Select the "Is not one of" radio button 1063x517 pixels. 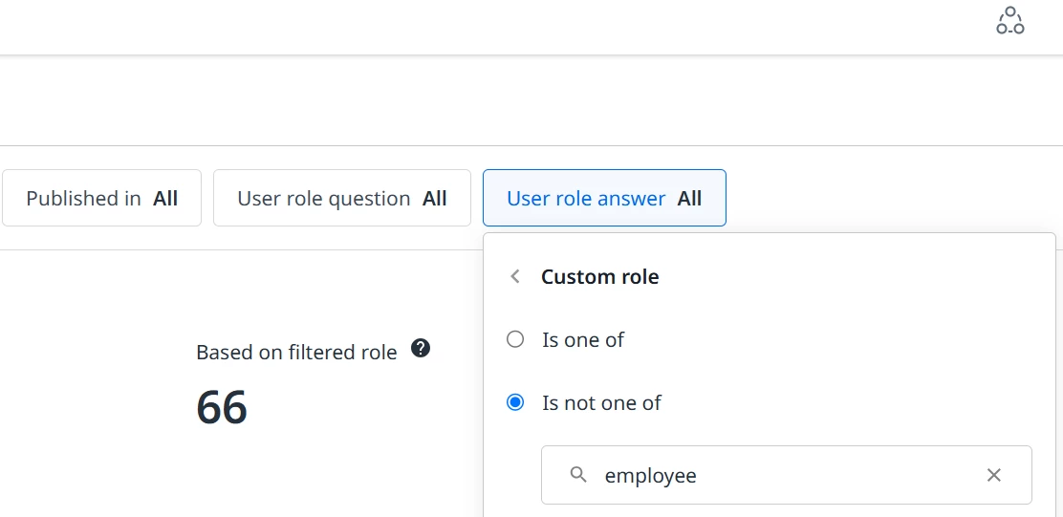click(x=515, y=402)
